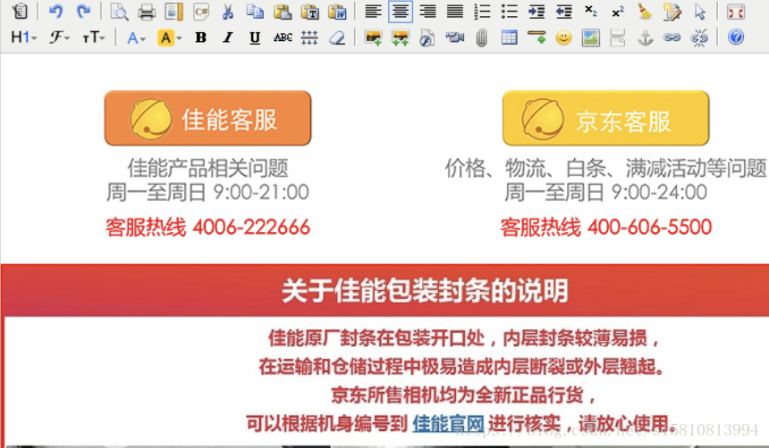Click the orange 佳能客服 button
Image resolution: width=769 pixels, height=448 pixels.
(208, 118)
